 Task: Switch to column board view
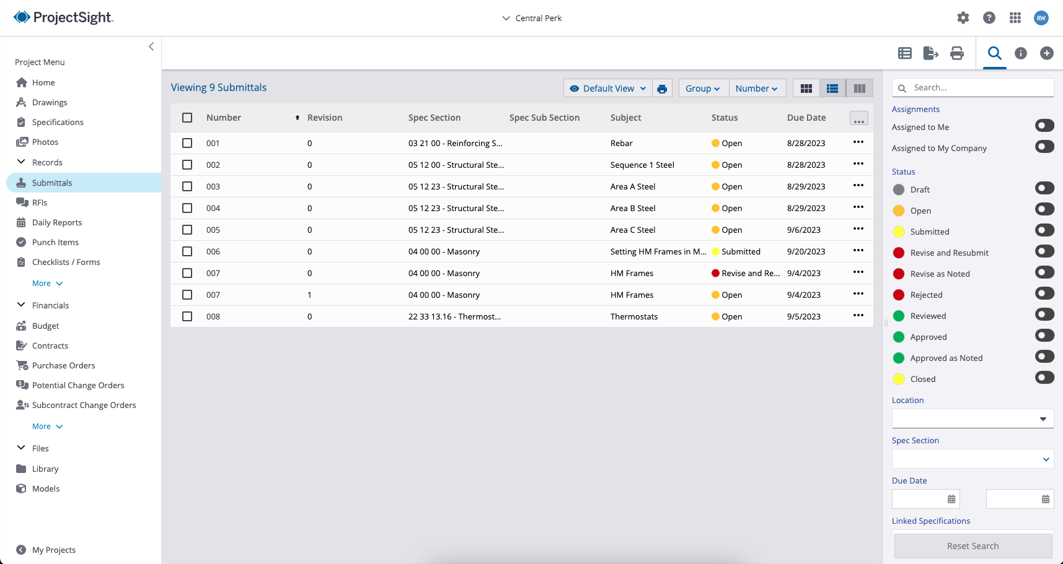click(x=860, y=89)
